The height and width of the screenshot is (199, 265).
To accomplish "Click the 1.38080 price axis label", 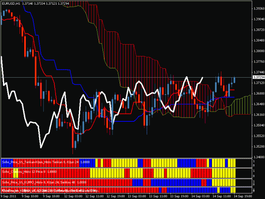I will tap(259, 51).
